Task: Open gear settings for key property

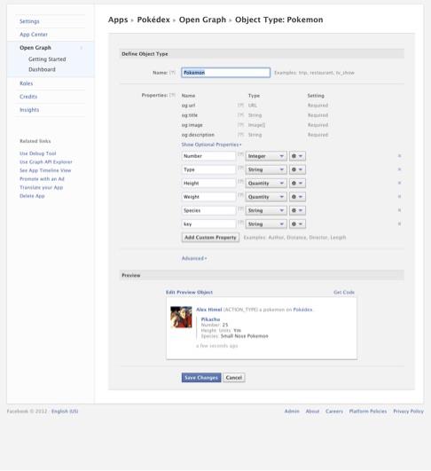Action: pos(297,224)
